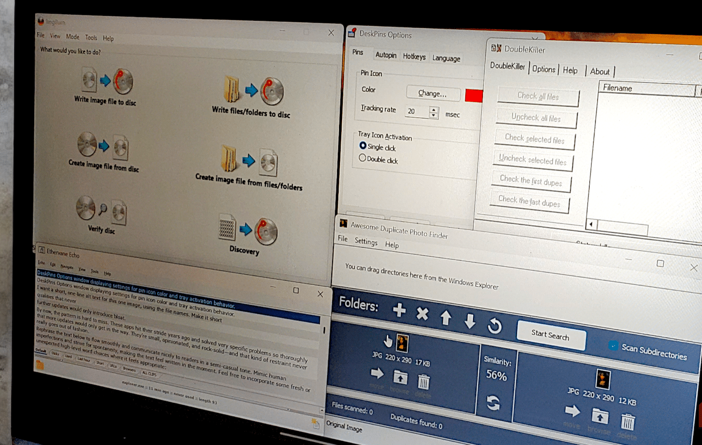Switch to the Hotkeys tab in DeskPins Options
Image resolution: width=702 pixels, height=445 pixels.
[x=414, y=56]
